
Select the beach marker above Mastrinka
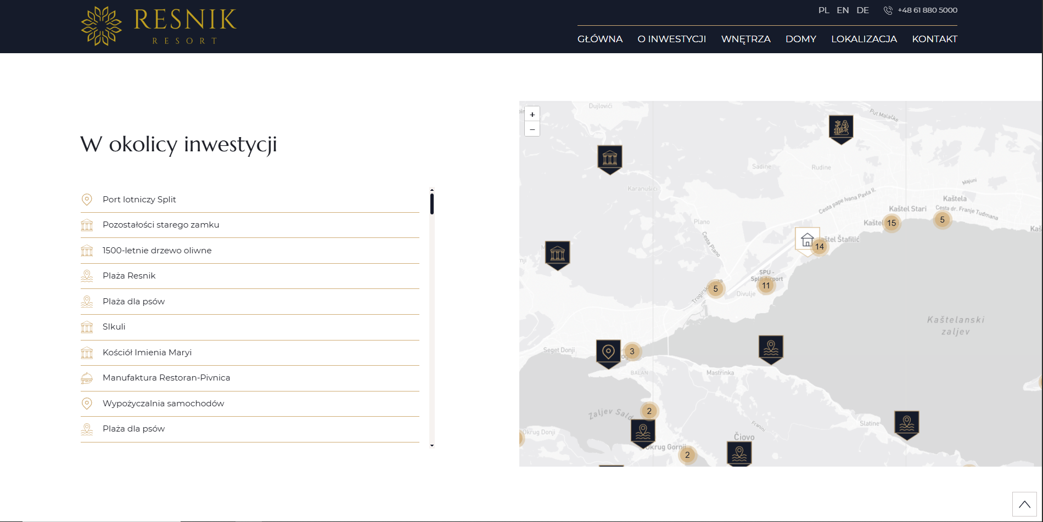tap(771, 349)
